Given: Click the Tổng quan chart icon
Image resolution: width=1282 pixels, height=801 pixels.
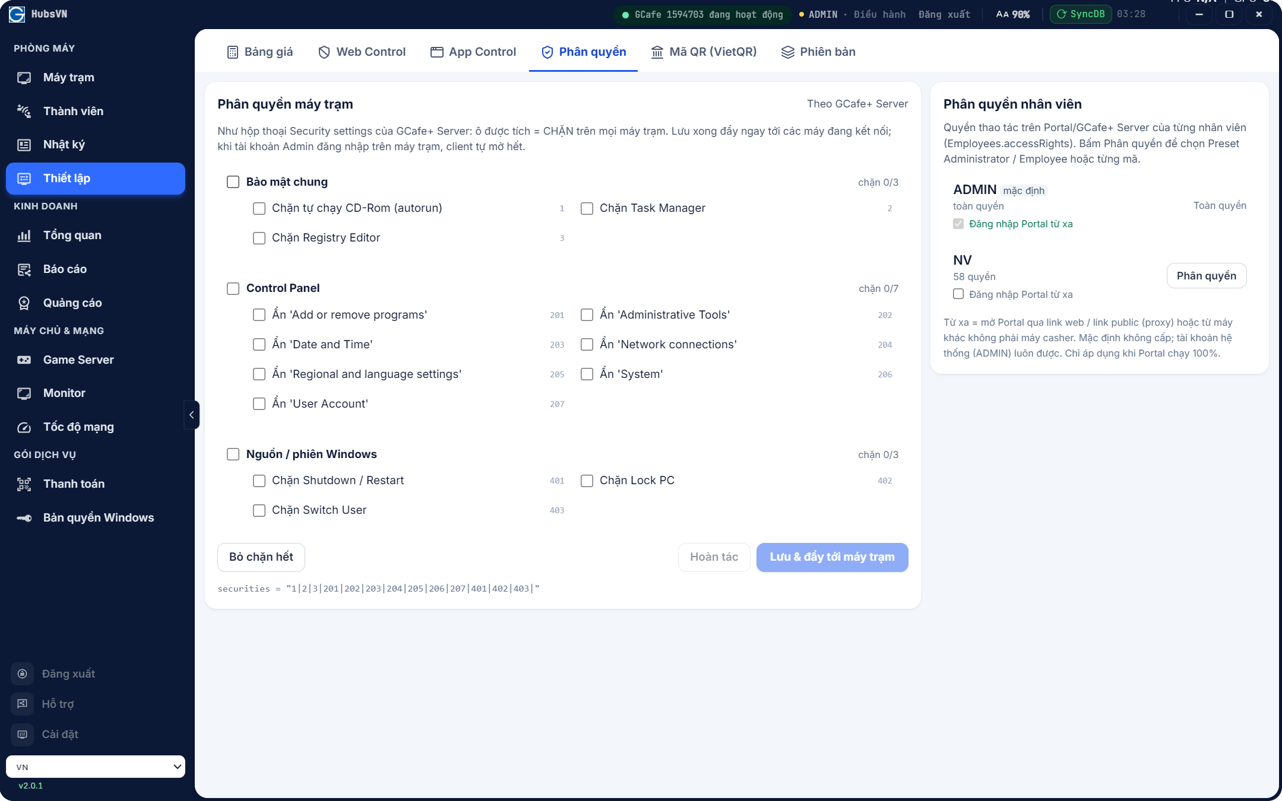Looking at the screenshot, I should [x=24, y=236].
